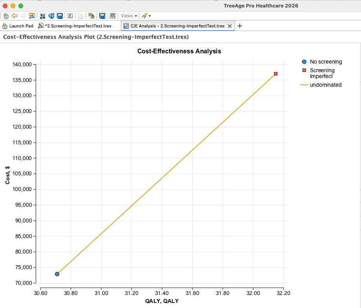The width and height of the screenshot is (361, 308).
Task: Click the pen highlighter tool icon
Action: (144, 16)
